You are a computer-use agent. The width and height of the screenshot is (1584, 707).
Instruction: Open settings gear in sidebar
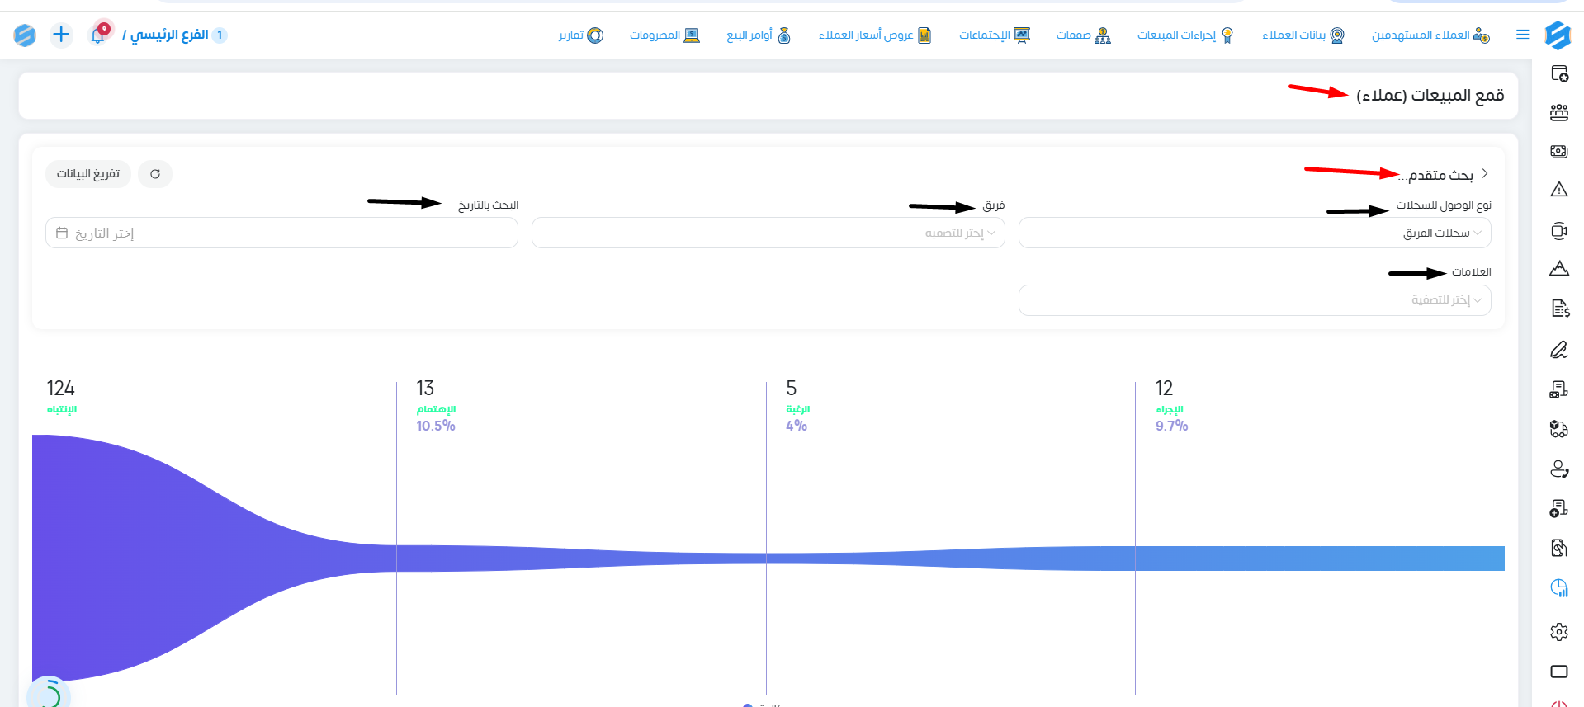click(1558, 632)
